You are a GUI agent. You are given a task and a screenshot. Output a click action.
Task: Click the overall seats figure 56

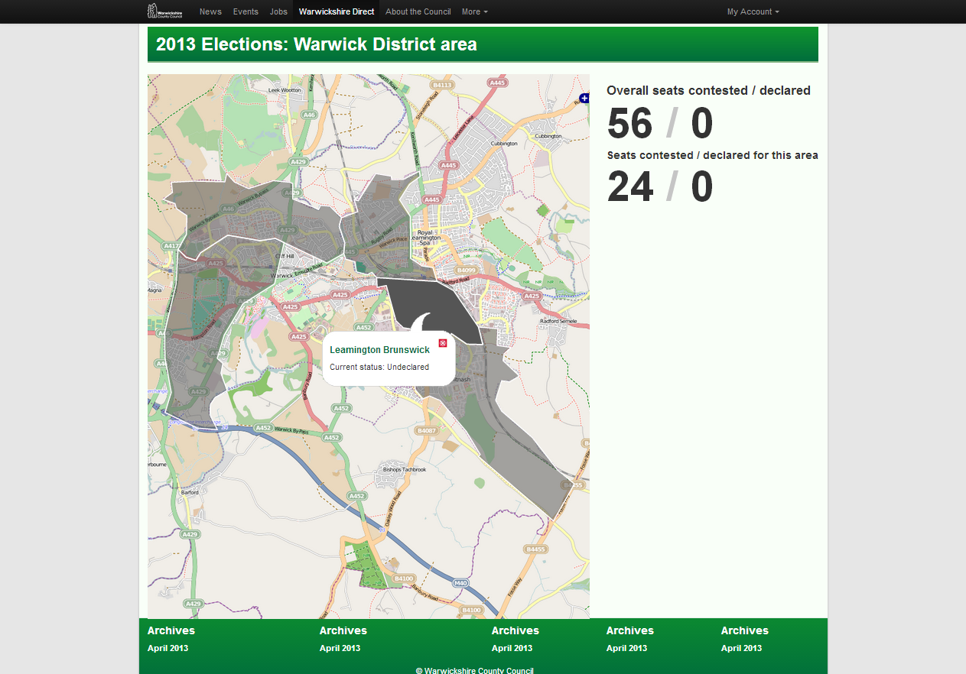(x=629, y=123)
